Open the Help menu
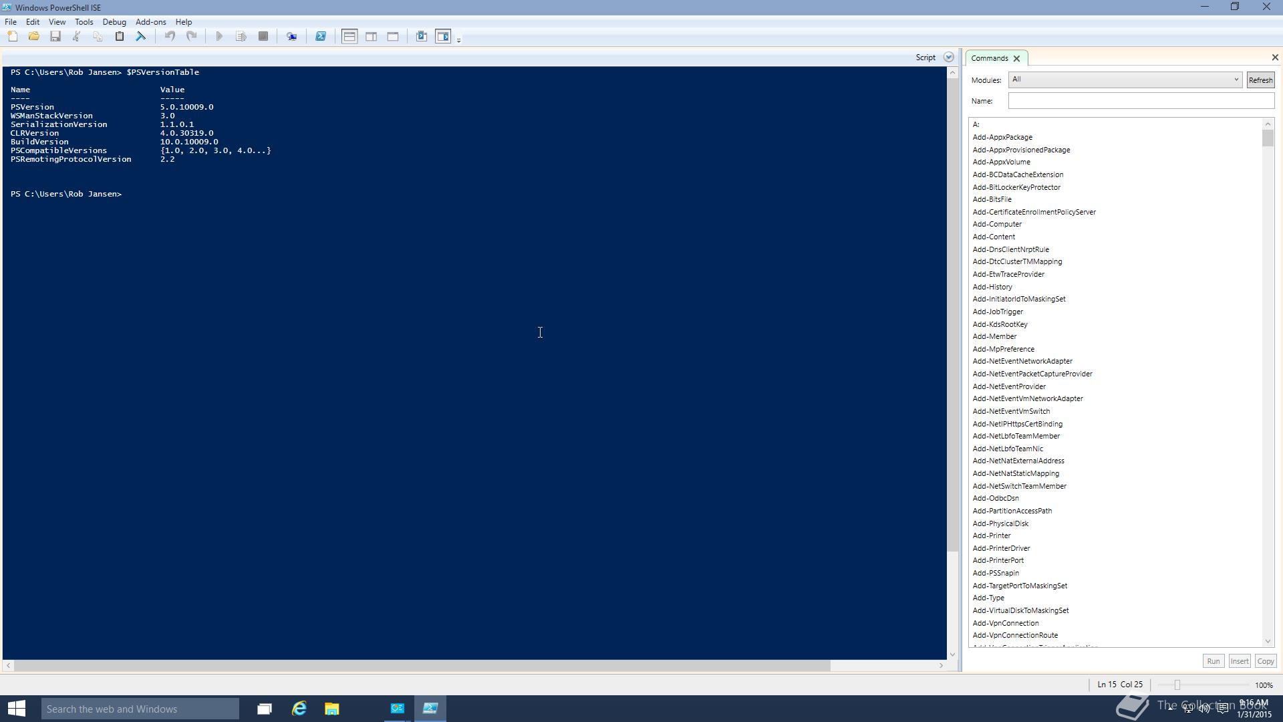This screenshot has height=722, width=1283. (184, 22)
